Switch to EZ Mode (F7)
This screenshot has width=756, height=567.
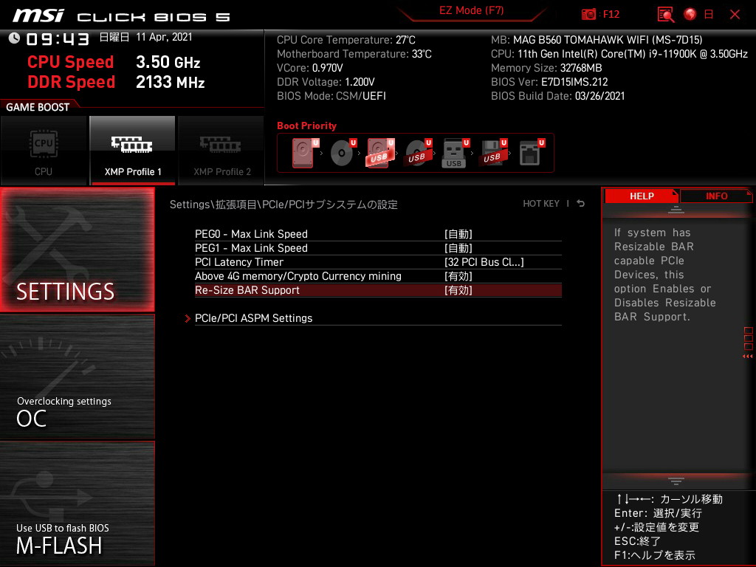coord(472,10)
